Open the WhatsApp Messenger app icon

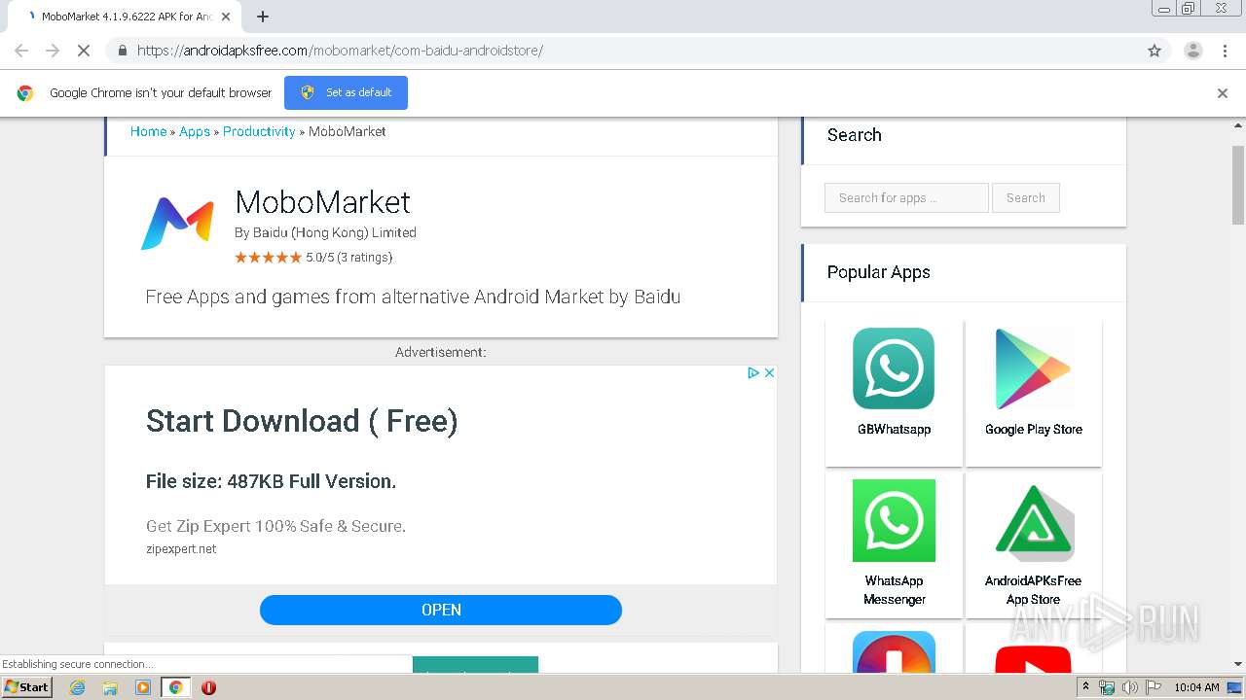click(894, 520)
